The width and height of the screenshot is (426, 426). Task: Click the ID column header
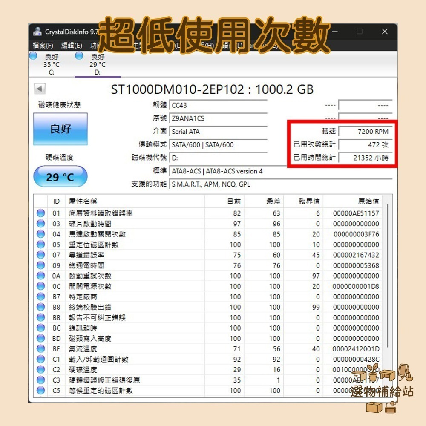pyautogui.click(x=56, y=201)
